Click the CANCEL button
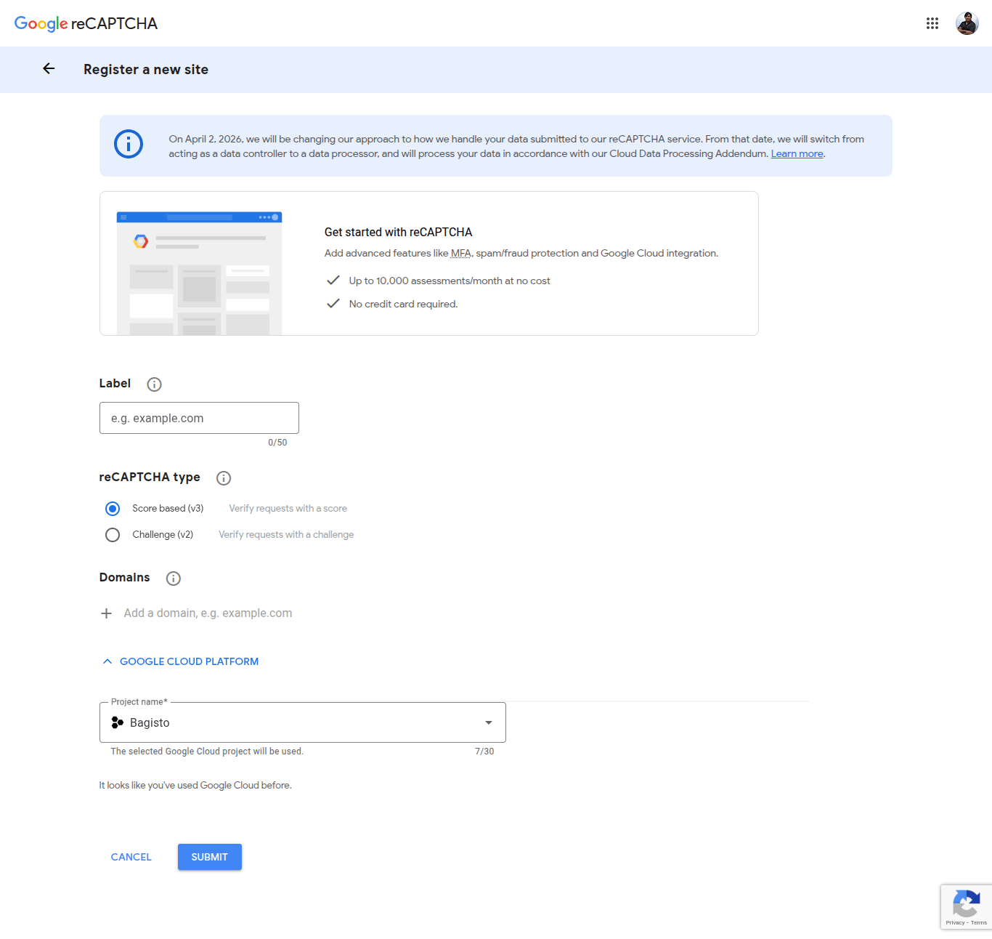Image resolution: width=992 pixels, height=939 pixels. 131,857
